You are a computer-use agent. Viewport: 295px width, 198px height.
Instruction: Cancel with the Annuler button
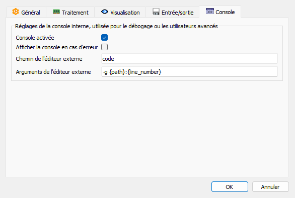(270, 187)
